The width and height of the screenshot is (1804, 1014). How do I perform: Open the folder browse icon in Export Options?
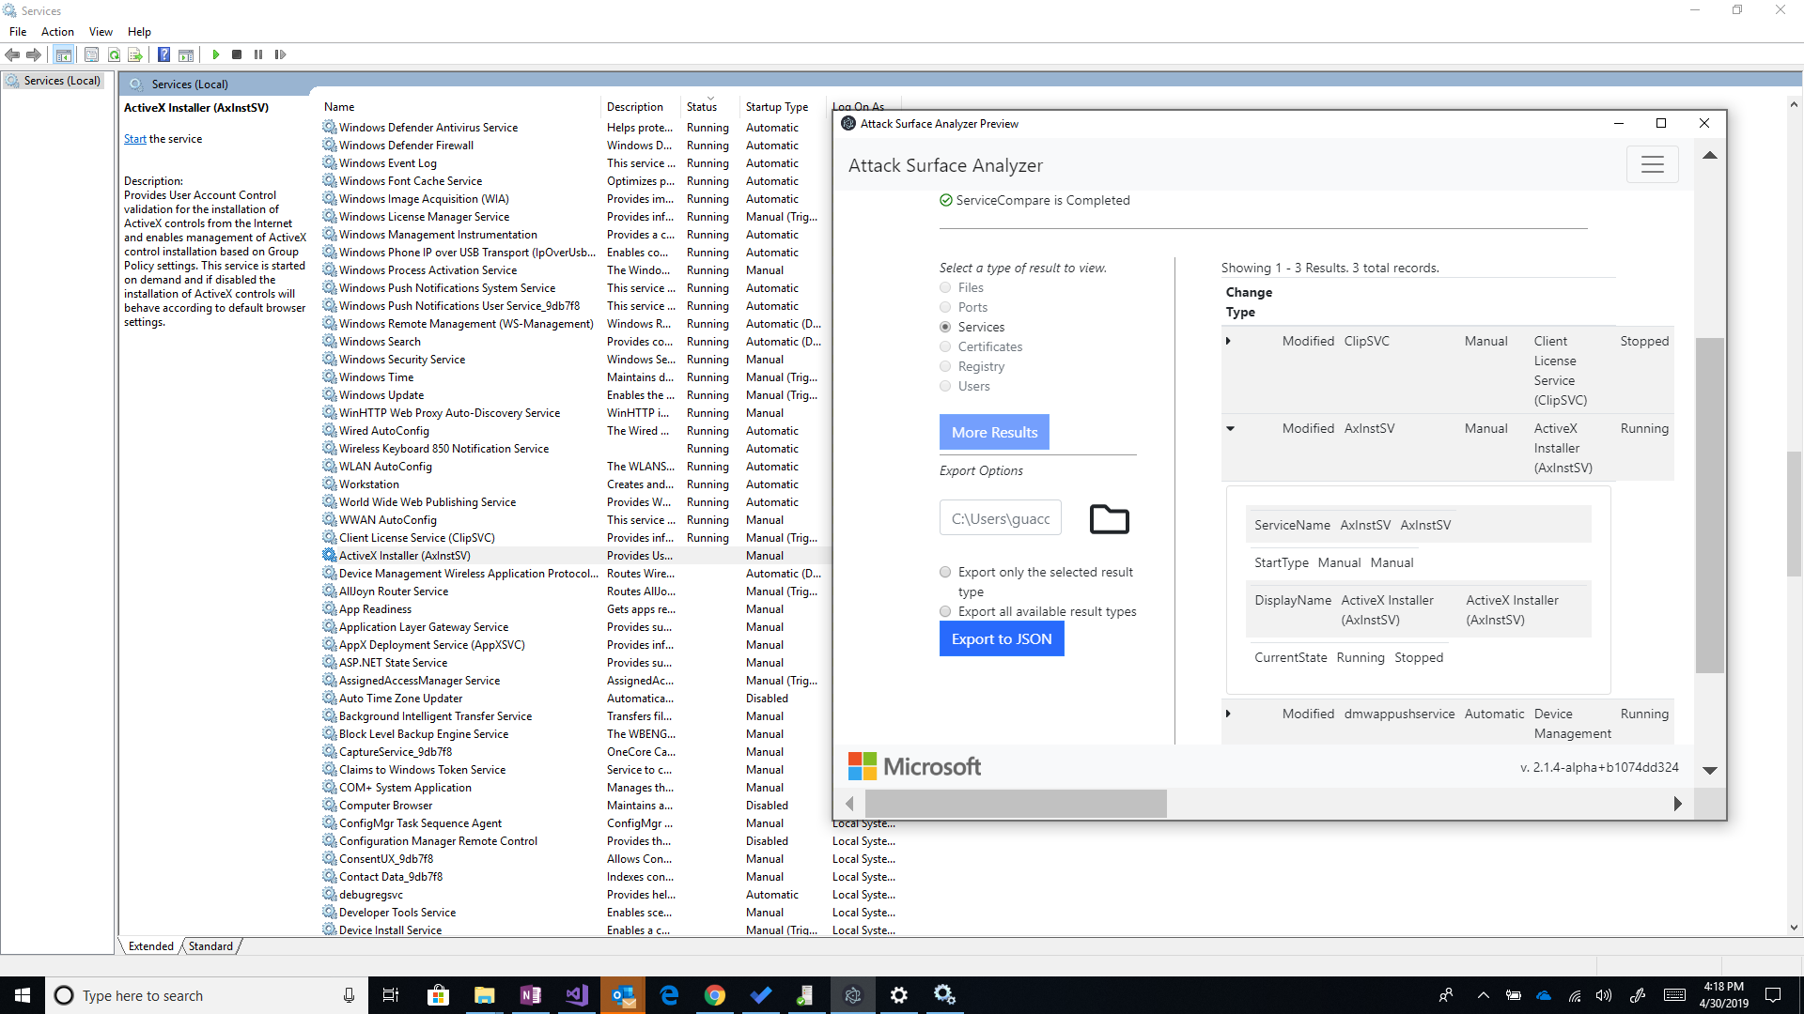[x=1109, y=518]
